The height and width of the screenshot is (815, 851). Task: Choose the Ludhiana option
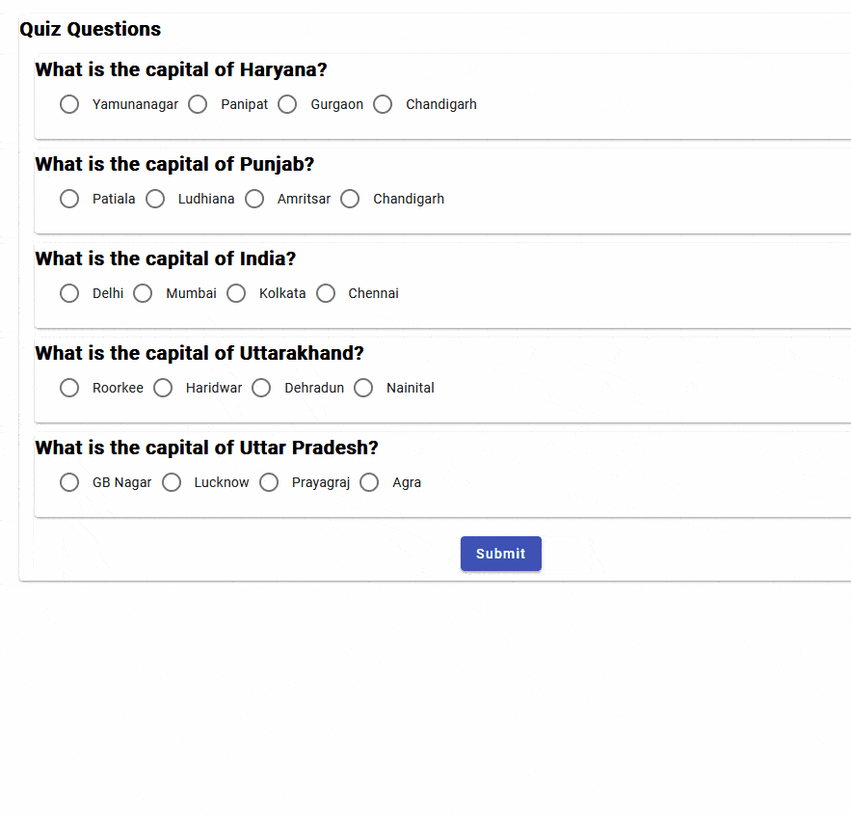pos(155,199)
